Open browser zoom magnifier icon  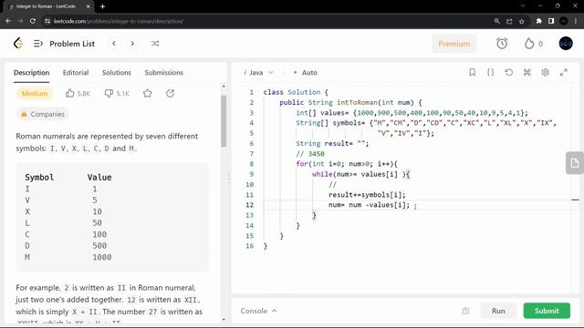pos(496,21)
